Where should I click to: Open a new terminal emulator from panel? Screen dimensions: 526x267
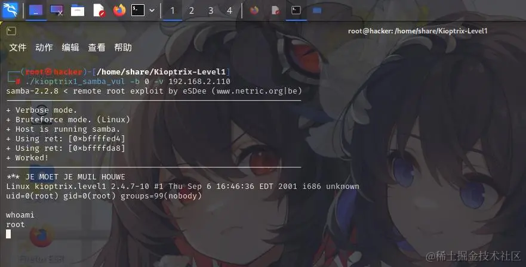click(x=138, y=10)
